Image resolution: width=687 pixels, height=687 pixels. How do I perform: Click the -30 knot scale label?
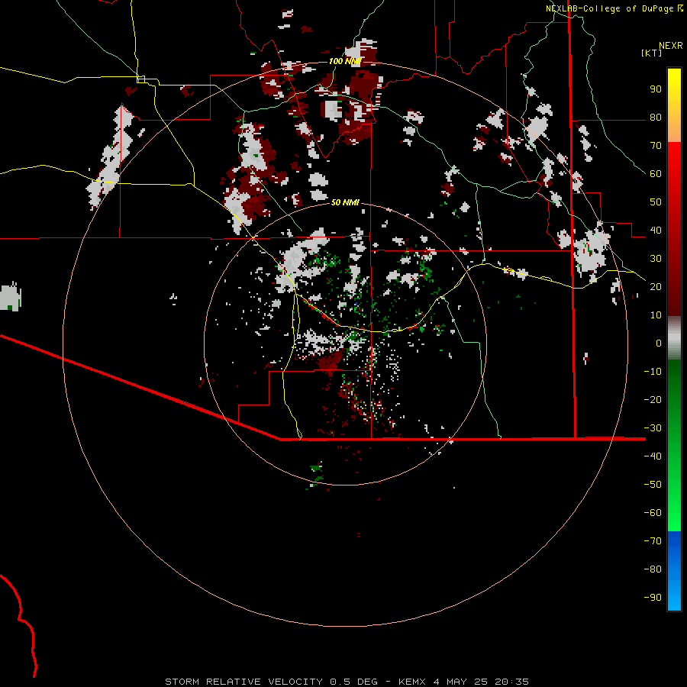coord(653,428)
